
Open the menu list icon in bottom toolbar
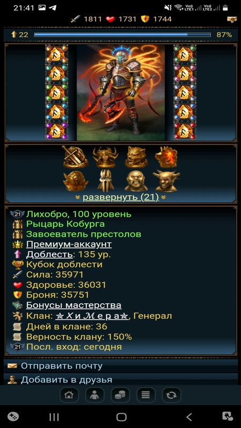[x=146, y=395]
